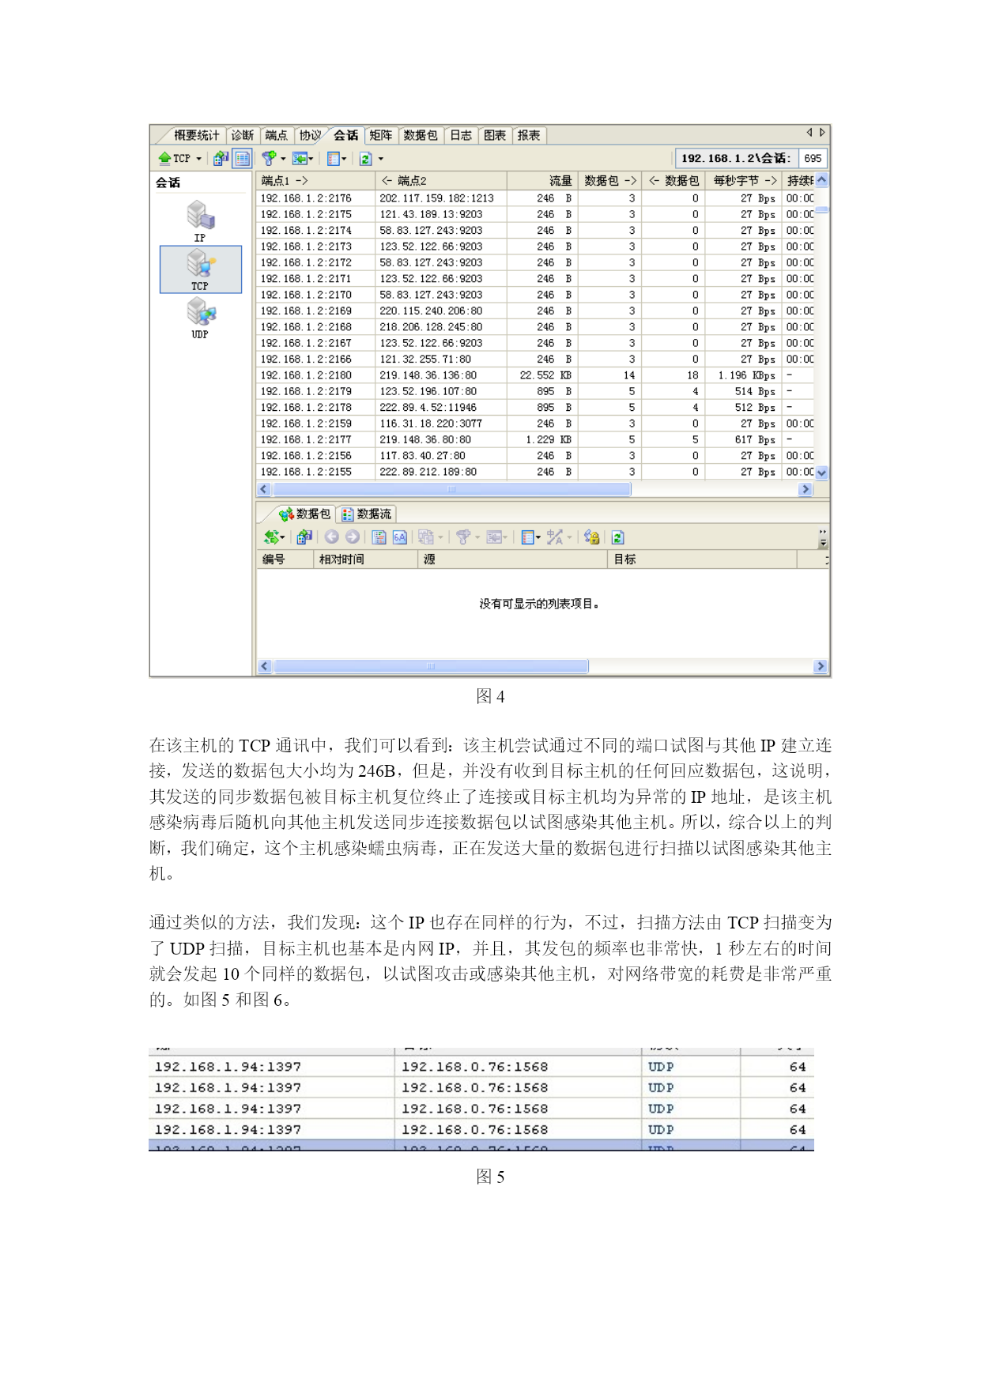Select the IP conversation icon in sidebar

pos(200,214)
